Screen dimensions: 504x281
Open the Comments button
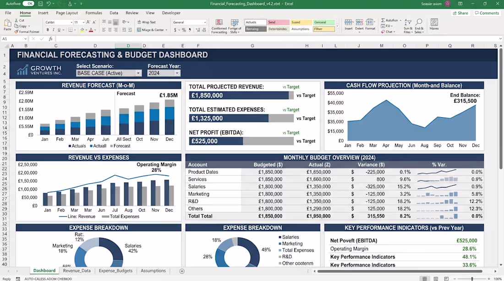pyautogui.click(x=487, y=13)
